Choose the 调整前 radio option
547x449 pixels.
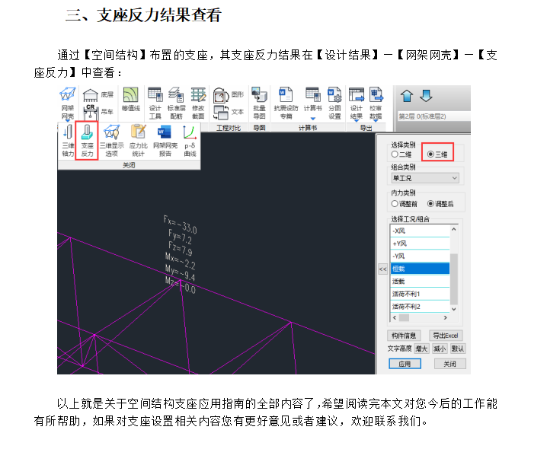point(395,204)
